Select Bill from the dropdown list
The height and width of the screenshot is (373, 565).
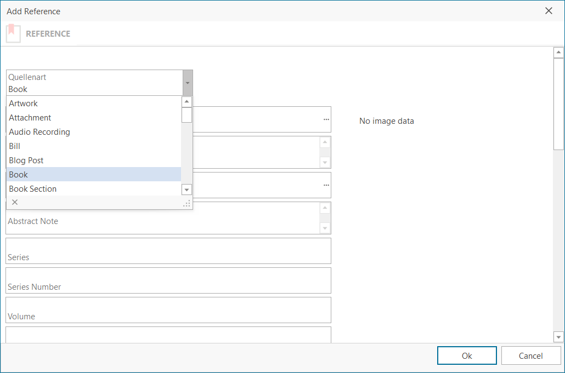coord(15,146)
